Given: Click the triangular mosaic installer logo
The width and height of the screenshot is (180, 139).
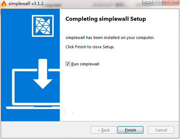Looking at the screenshot, I should (x=43, y=26).
